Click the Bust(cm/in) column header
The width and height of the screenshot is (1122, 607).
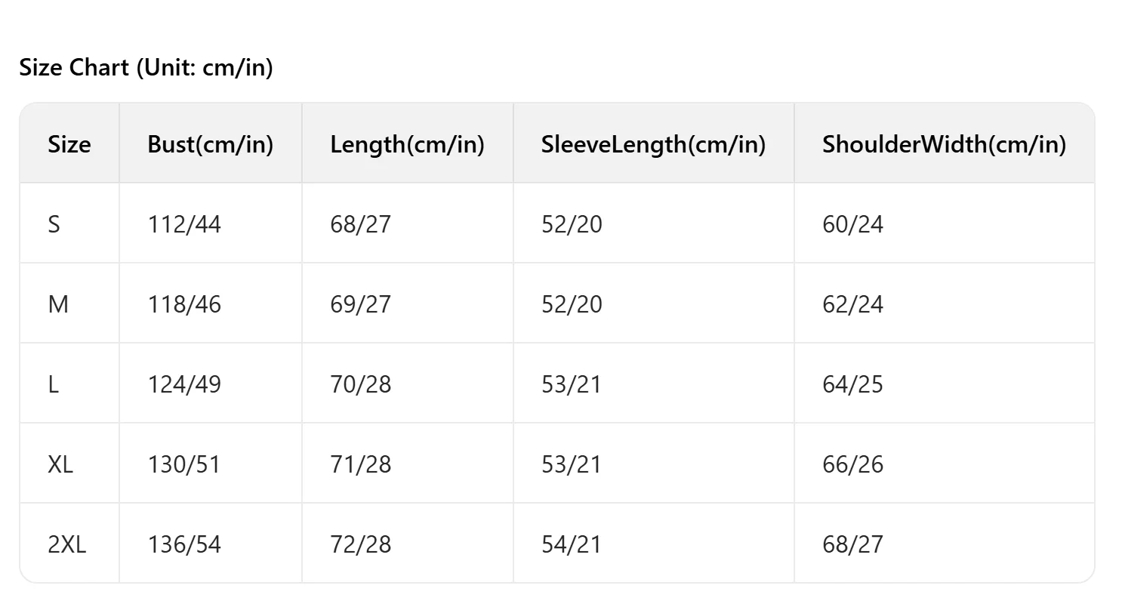210,144
